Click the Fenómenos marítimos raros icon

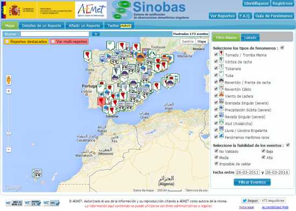coord(221,136)
